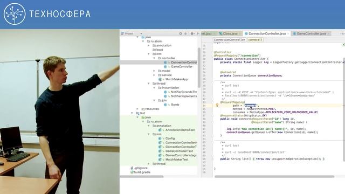Click class icon on GameController.java tab
The image size is (345, 194).
pyautogui.click(x=294, y=33)
